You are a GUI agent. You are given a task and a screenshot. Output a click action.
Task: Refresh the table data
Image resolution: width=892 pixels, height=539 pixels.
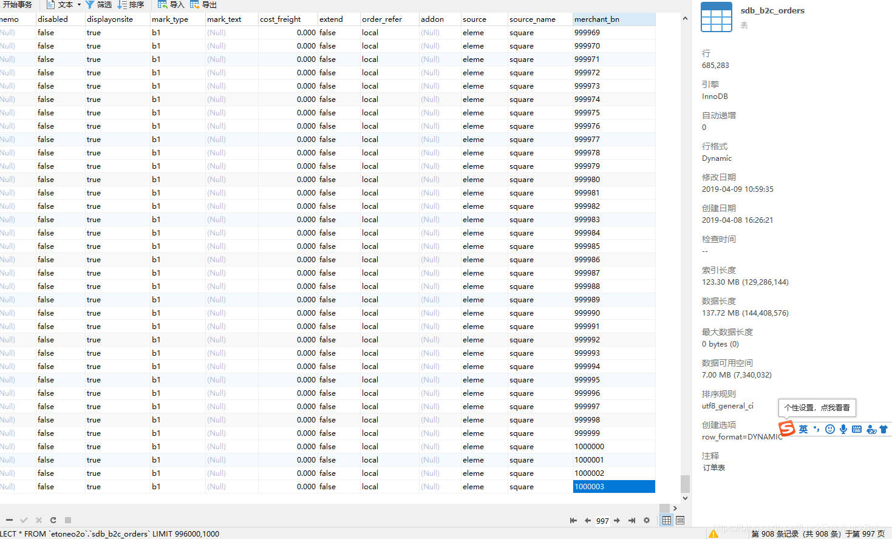pyautogui.click(x=53, y=520)
